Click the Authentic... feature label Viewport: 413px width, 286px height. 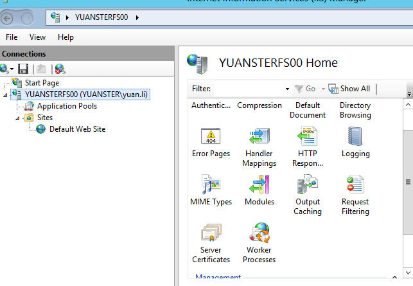click(211, 105)
